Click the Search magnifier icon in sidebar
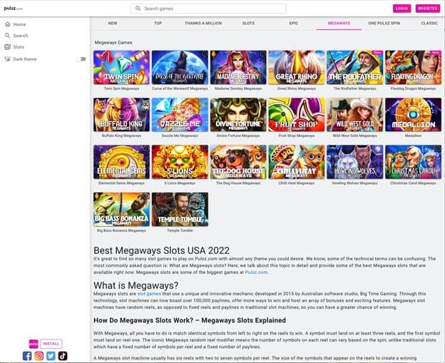The width and height of the screenshot is (445, 363). click(x=8, y=36)
